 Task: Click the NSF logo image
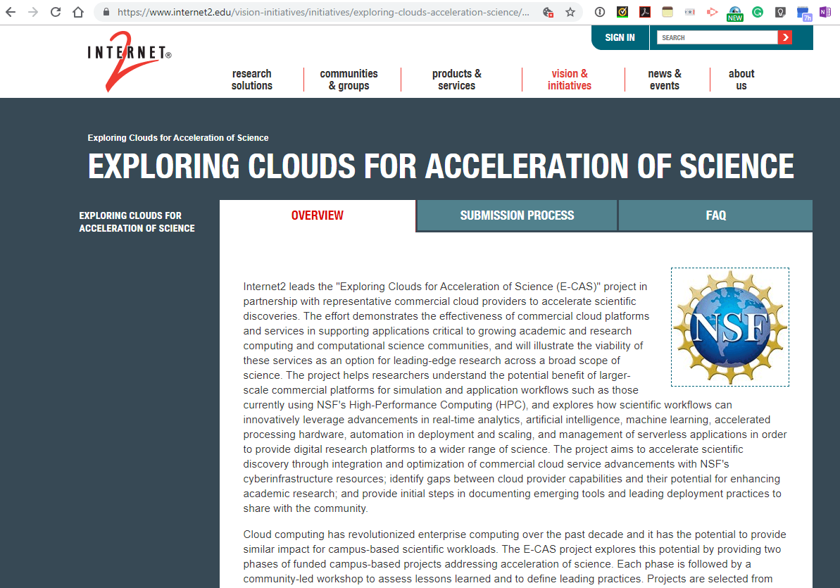[x=730, y=327]
